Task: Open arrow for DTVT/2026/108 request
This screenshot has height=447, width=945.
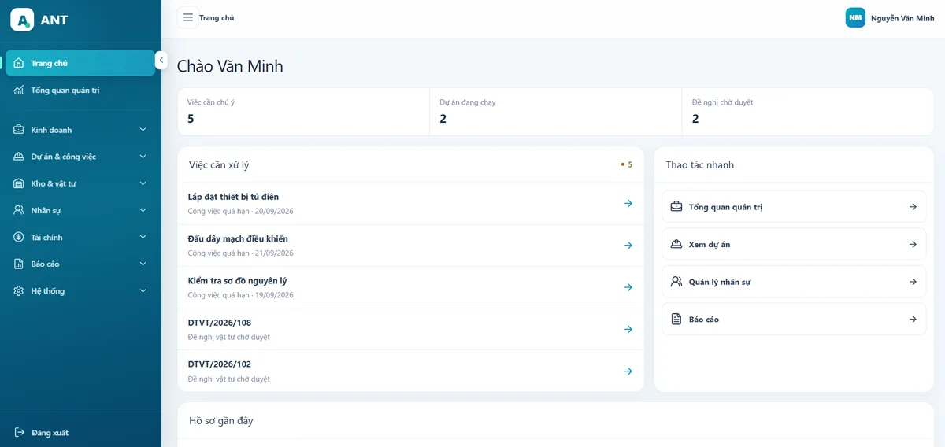Action: pyautogui.click(x=628, y=329)
